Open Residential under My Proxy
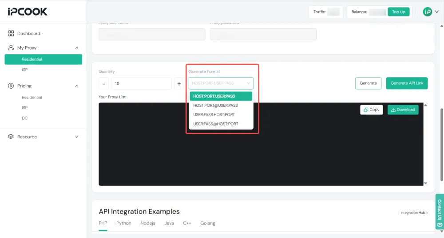Viewport: 444px width, 238px height. click(x=44, y=59)
